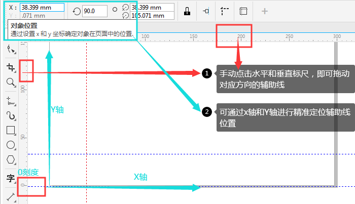Click the rotation angle icon
This screenshot has height=204, width=355.
tap(77, 11)
